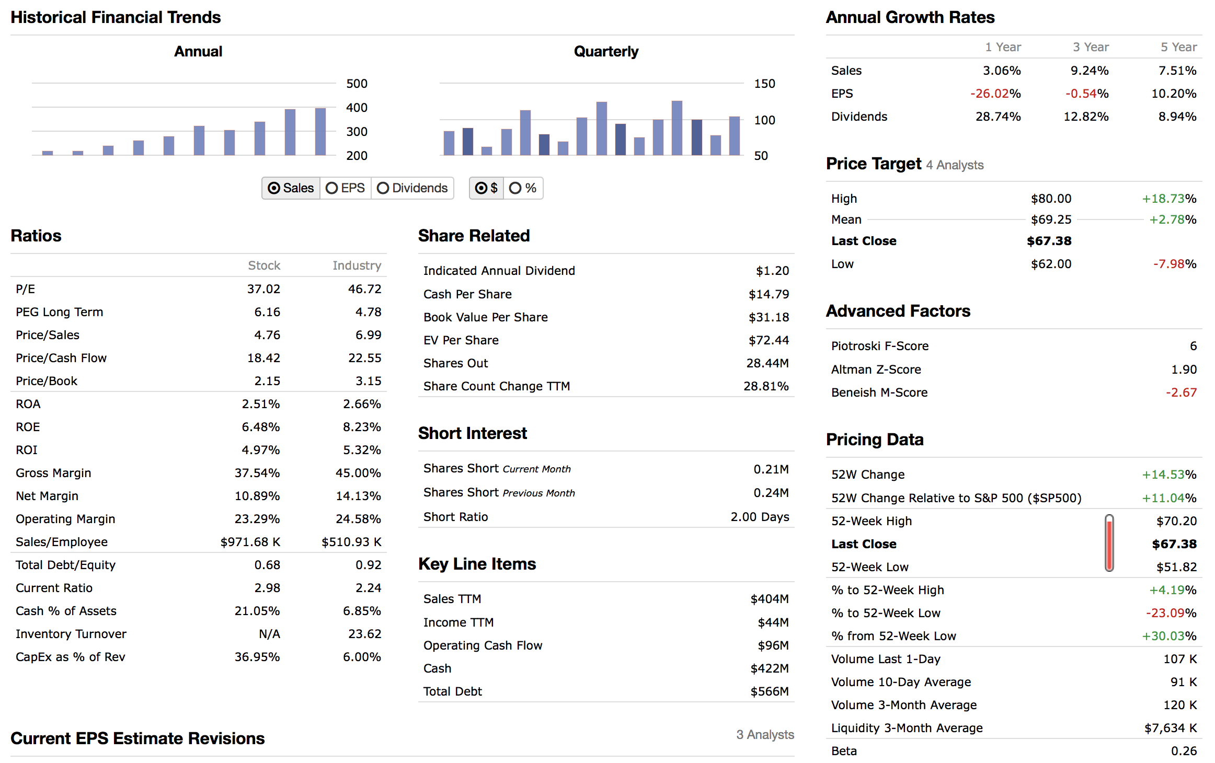
Task: Click the rightmost bar in Annual chart
Action: click(x=320, y=132)
